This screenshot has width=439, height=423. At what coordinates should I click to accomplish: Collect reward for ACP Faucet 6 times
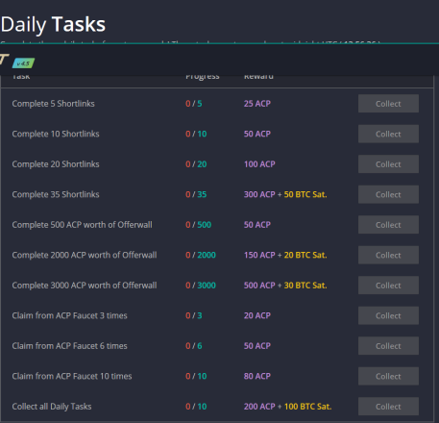click(388, 346)
